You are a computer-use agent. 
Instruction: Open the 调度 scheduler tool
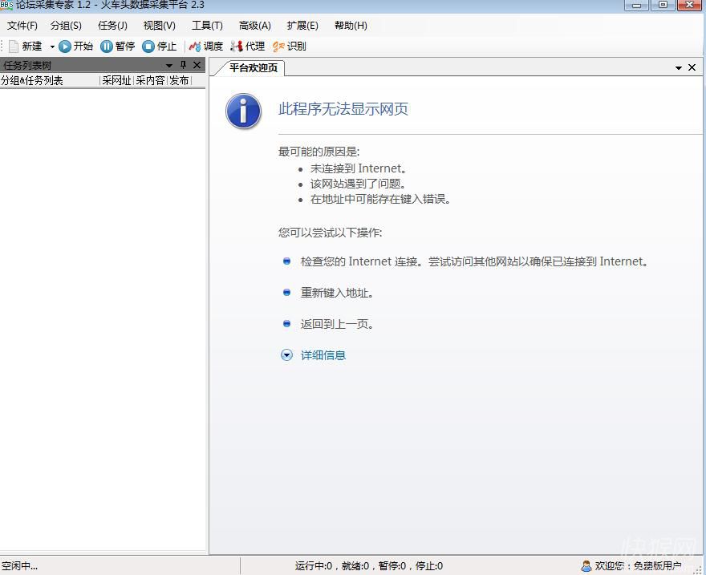pos(206,47)
